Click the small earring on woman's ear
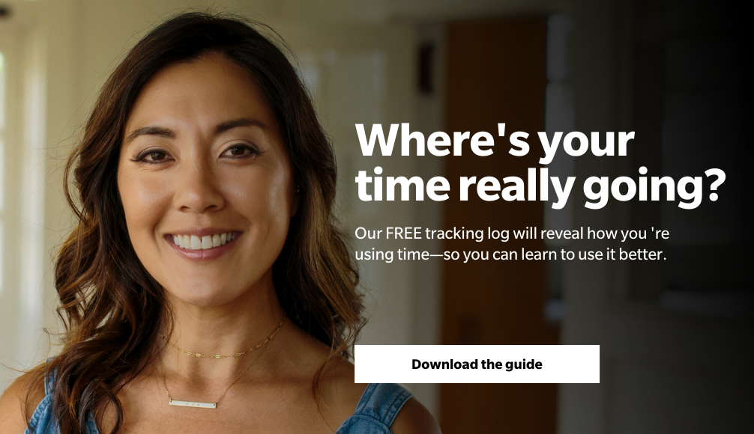This screenshot has width=754, height=434. [298, 190]
